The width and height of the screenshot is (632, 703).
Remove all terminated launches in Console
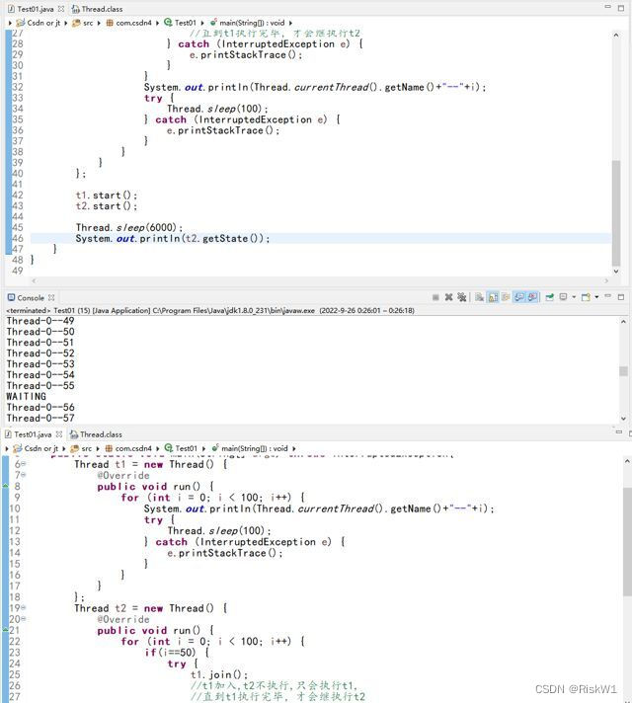tap(461, 297)
